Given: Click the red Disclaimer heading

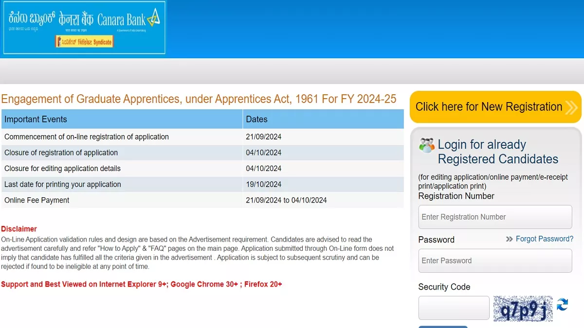Looking at the screenshot, I should pyautogui.click(x=19, y=229).
